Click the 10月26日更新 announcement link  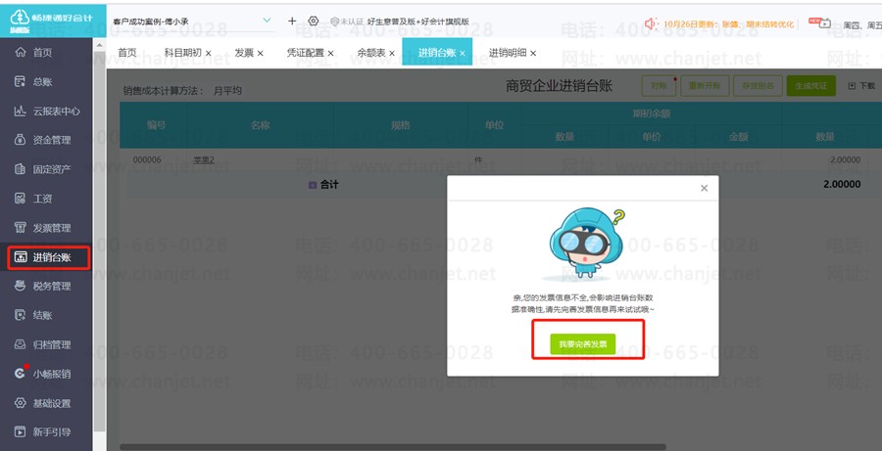click(x=728, y=24)
